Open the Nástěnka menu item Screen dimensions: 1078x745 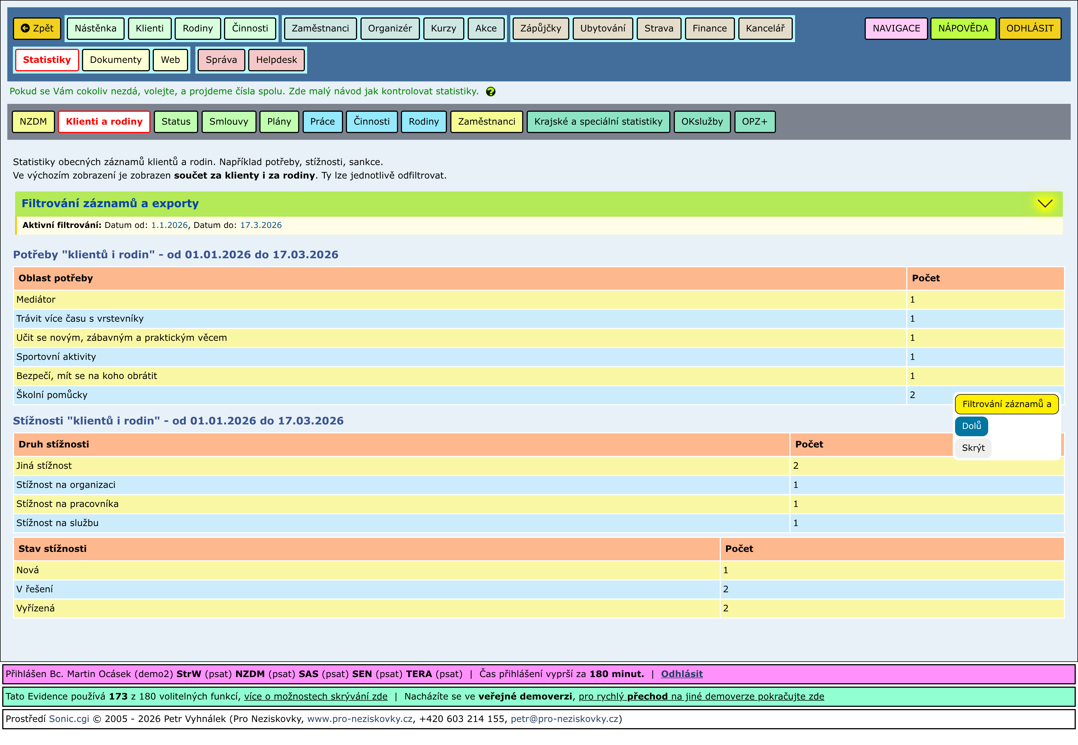pyautogui.click(x=95, y=28)
